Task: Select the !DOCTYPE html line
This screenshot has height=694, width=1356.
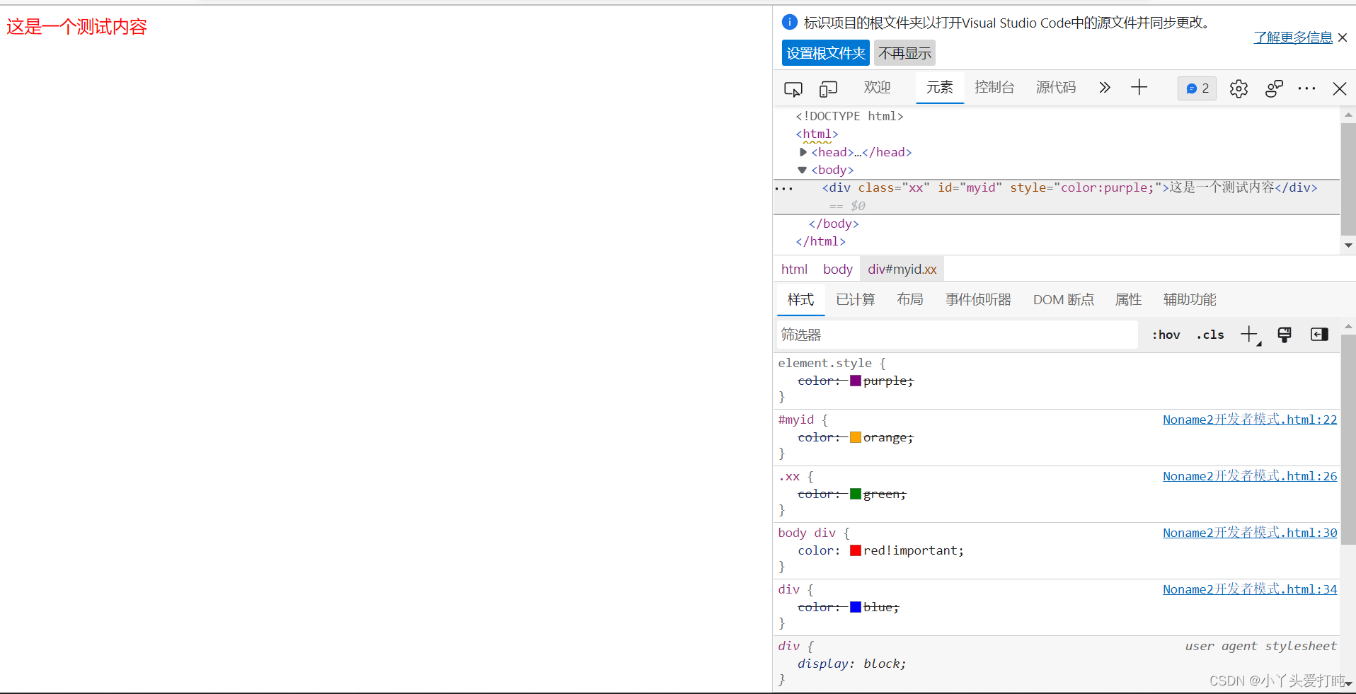Action: click(849, 116)
